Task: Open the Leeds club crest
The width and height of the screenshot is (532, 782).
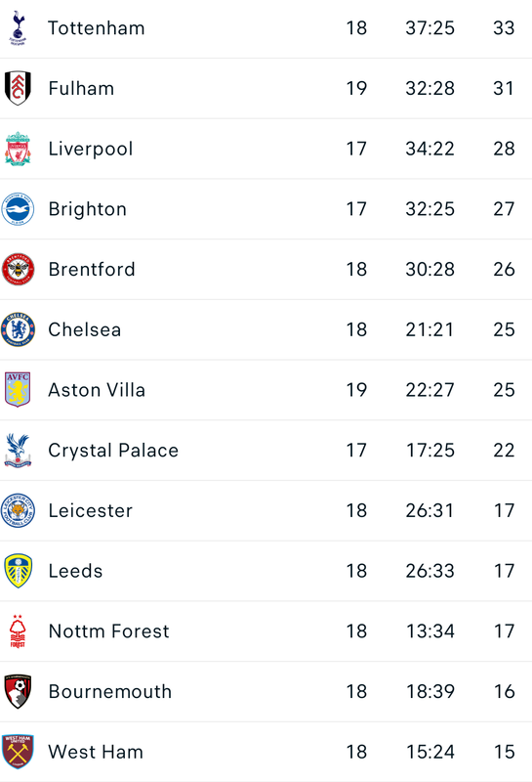Action: pos(18,571)
